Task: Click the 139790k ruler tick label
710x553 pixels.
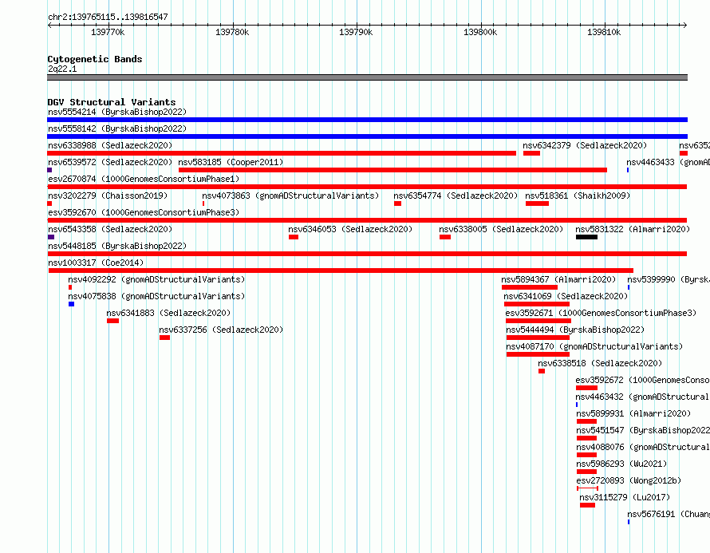Action: 356,32
